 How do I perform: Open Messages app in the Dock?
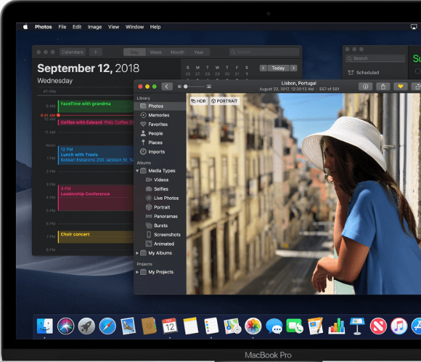(x=274, y=326)
